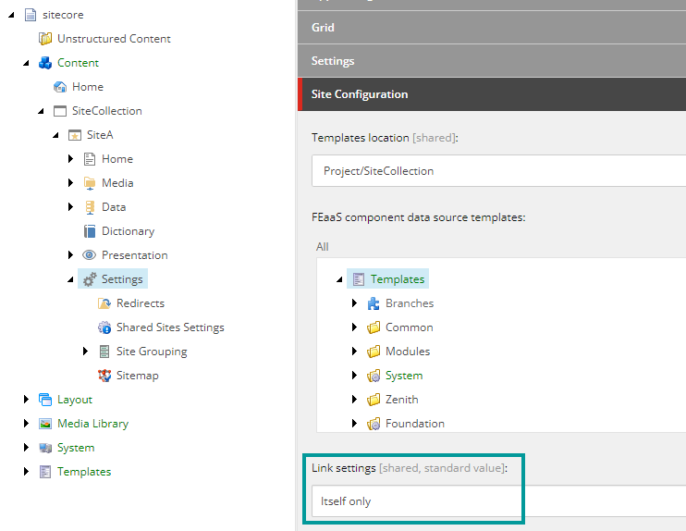Collapse the Site Configuration section
This screenshot has height=531, width=686.
(492, 94)
